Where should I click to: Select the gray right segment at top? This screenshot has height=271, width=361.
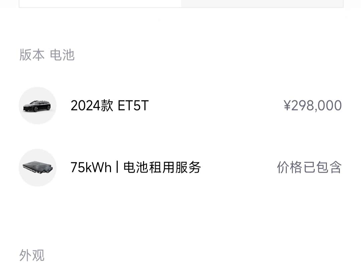pyautogui.click(x=262, y=4)
